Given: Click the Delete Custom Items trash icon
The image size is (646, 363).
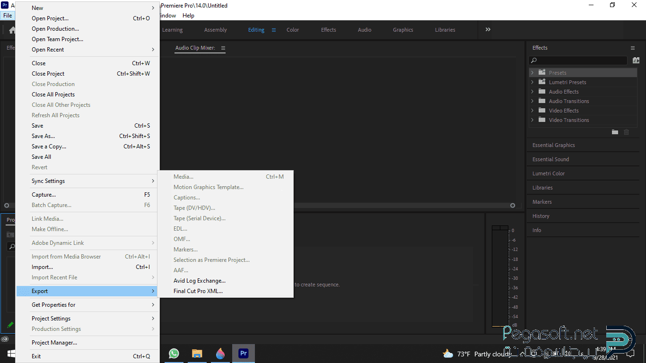Looking at the screenshot, I should click(627, 132).
